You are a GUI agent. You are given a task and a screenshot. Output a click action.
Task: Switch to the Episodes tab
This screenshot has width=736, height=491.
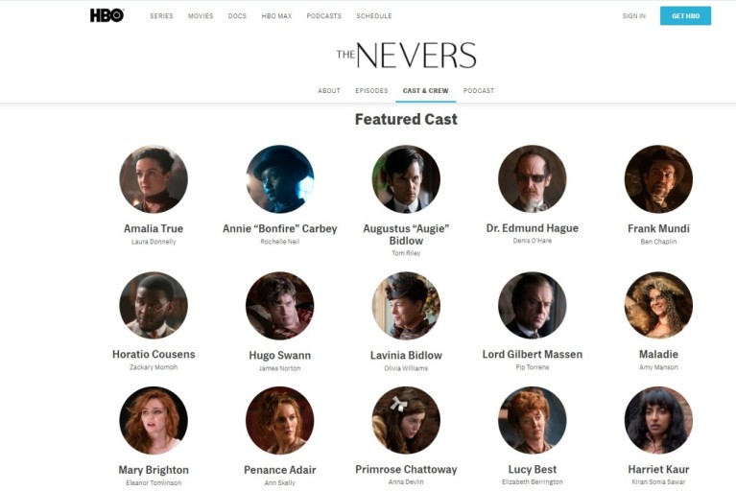[x=371, y=90]
